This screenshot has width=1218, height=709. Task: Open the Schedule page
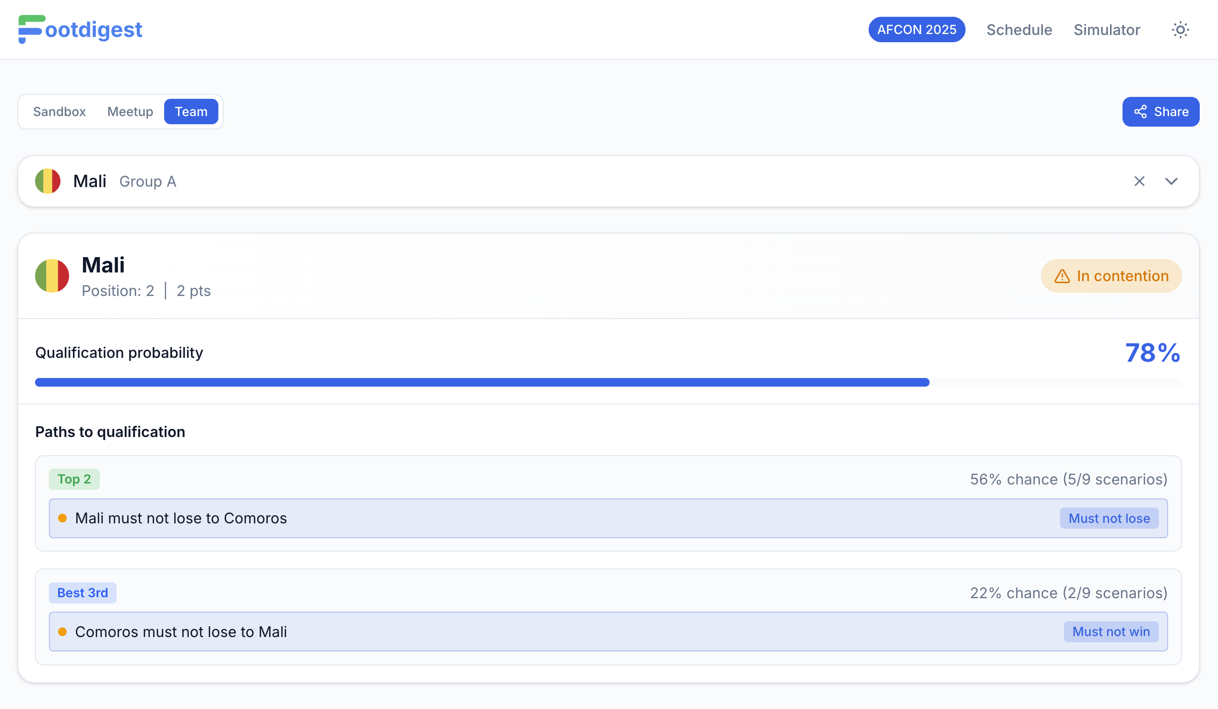1019,29
